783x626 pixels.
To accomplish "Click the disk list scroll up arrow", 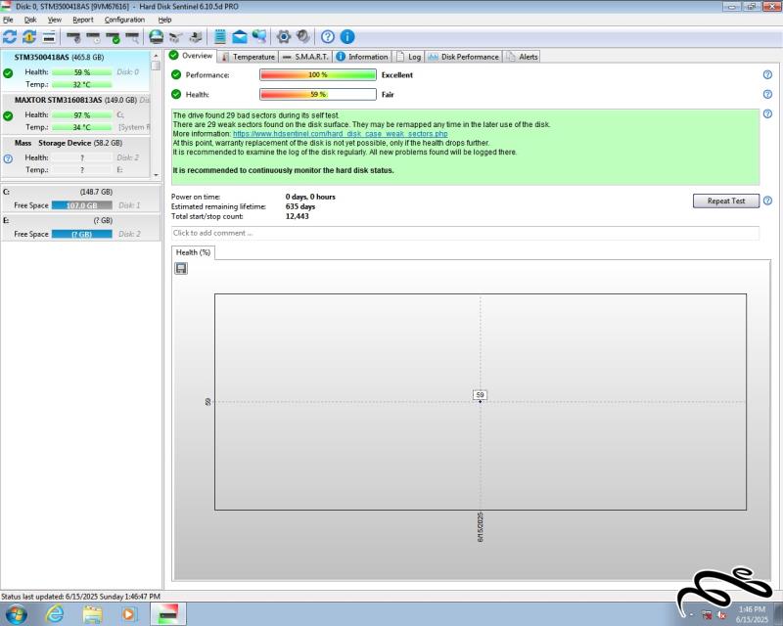I will pyautogui.click(x=156, y=56).
